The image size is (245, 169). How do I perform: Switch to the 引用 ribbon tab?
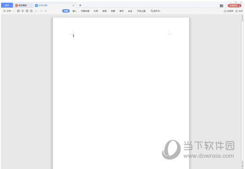pyautogui.click(x=96, y=11)
